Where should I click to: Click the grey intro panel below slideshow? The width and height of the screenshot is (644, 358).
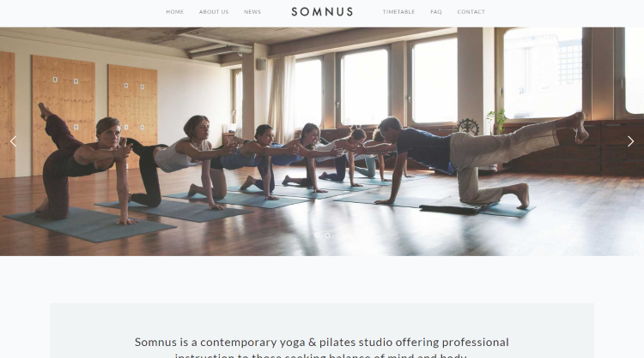point(322,331)
